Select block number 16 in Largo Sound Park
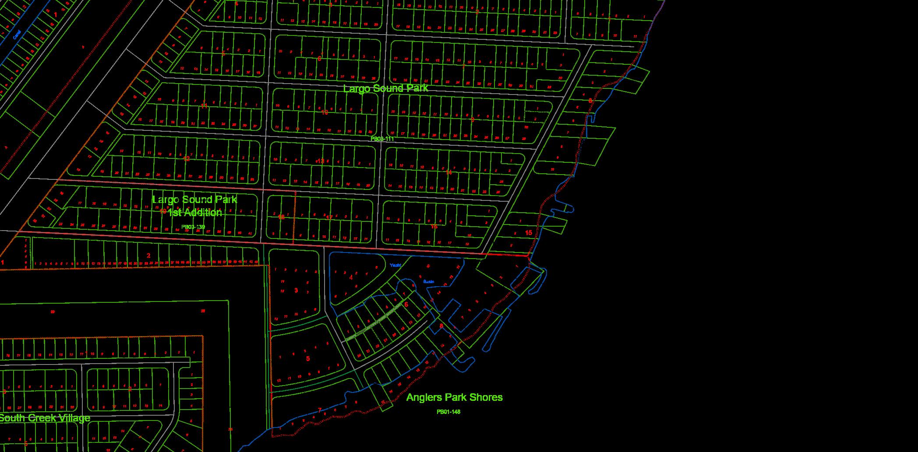 pyautogui.click(x=434, y=226)
